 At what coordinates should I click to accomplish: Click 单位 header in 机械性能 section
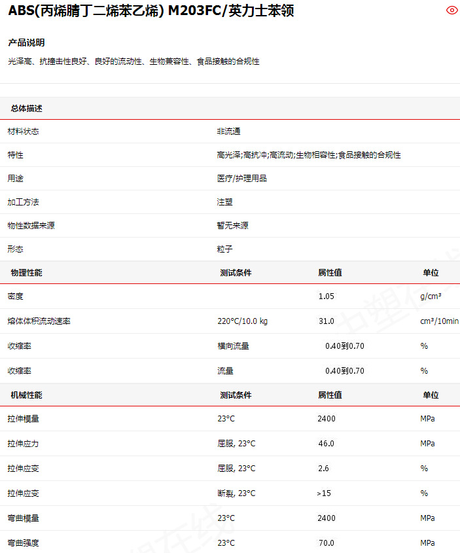click(431, 395)
